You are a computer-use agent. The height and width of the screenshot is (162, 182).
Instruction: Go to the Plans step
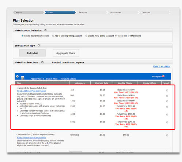tap(60, 12)
